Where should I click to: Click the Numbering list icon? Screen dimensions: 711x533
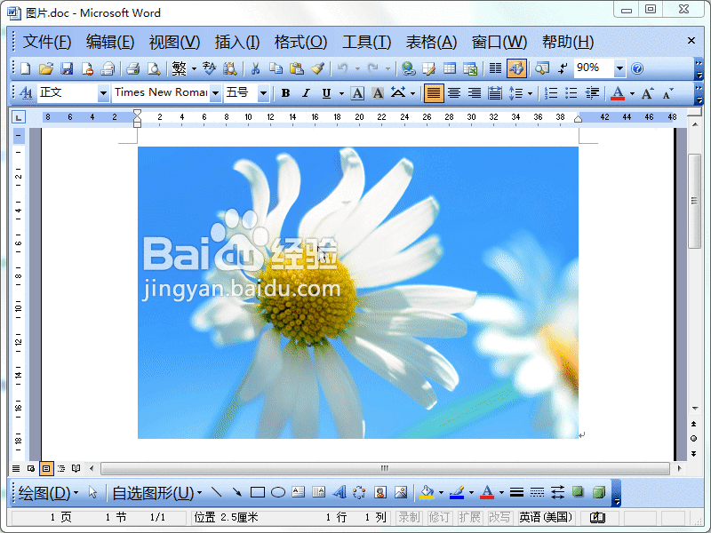tap(551, 93)
